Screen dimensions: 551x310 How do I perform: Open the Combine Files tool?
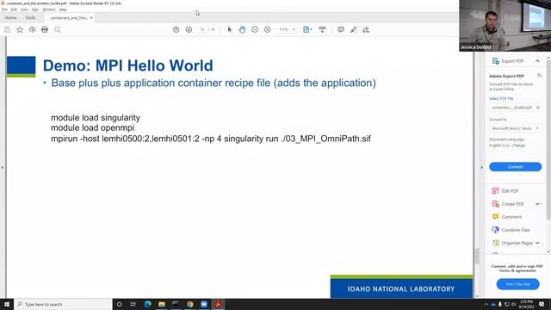click(x=516, y=230)
